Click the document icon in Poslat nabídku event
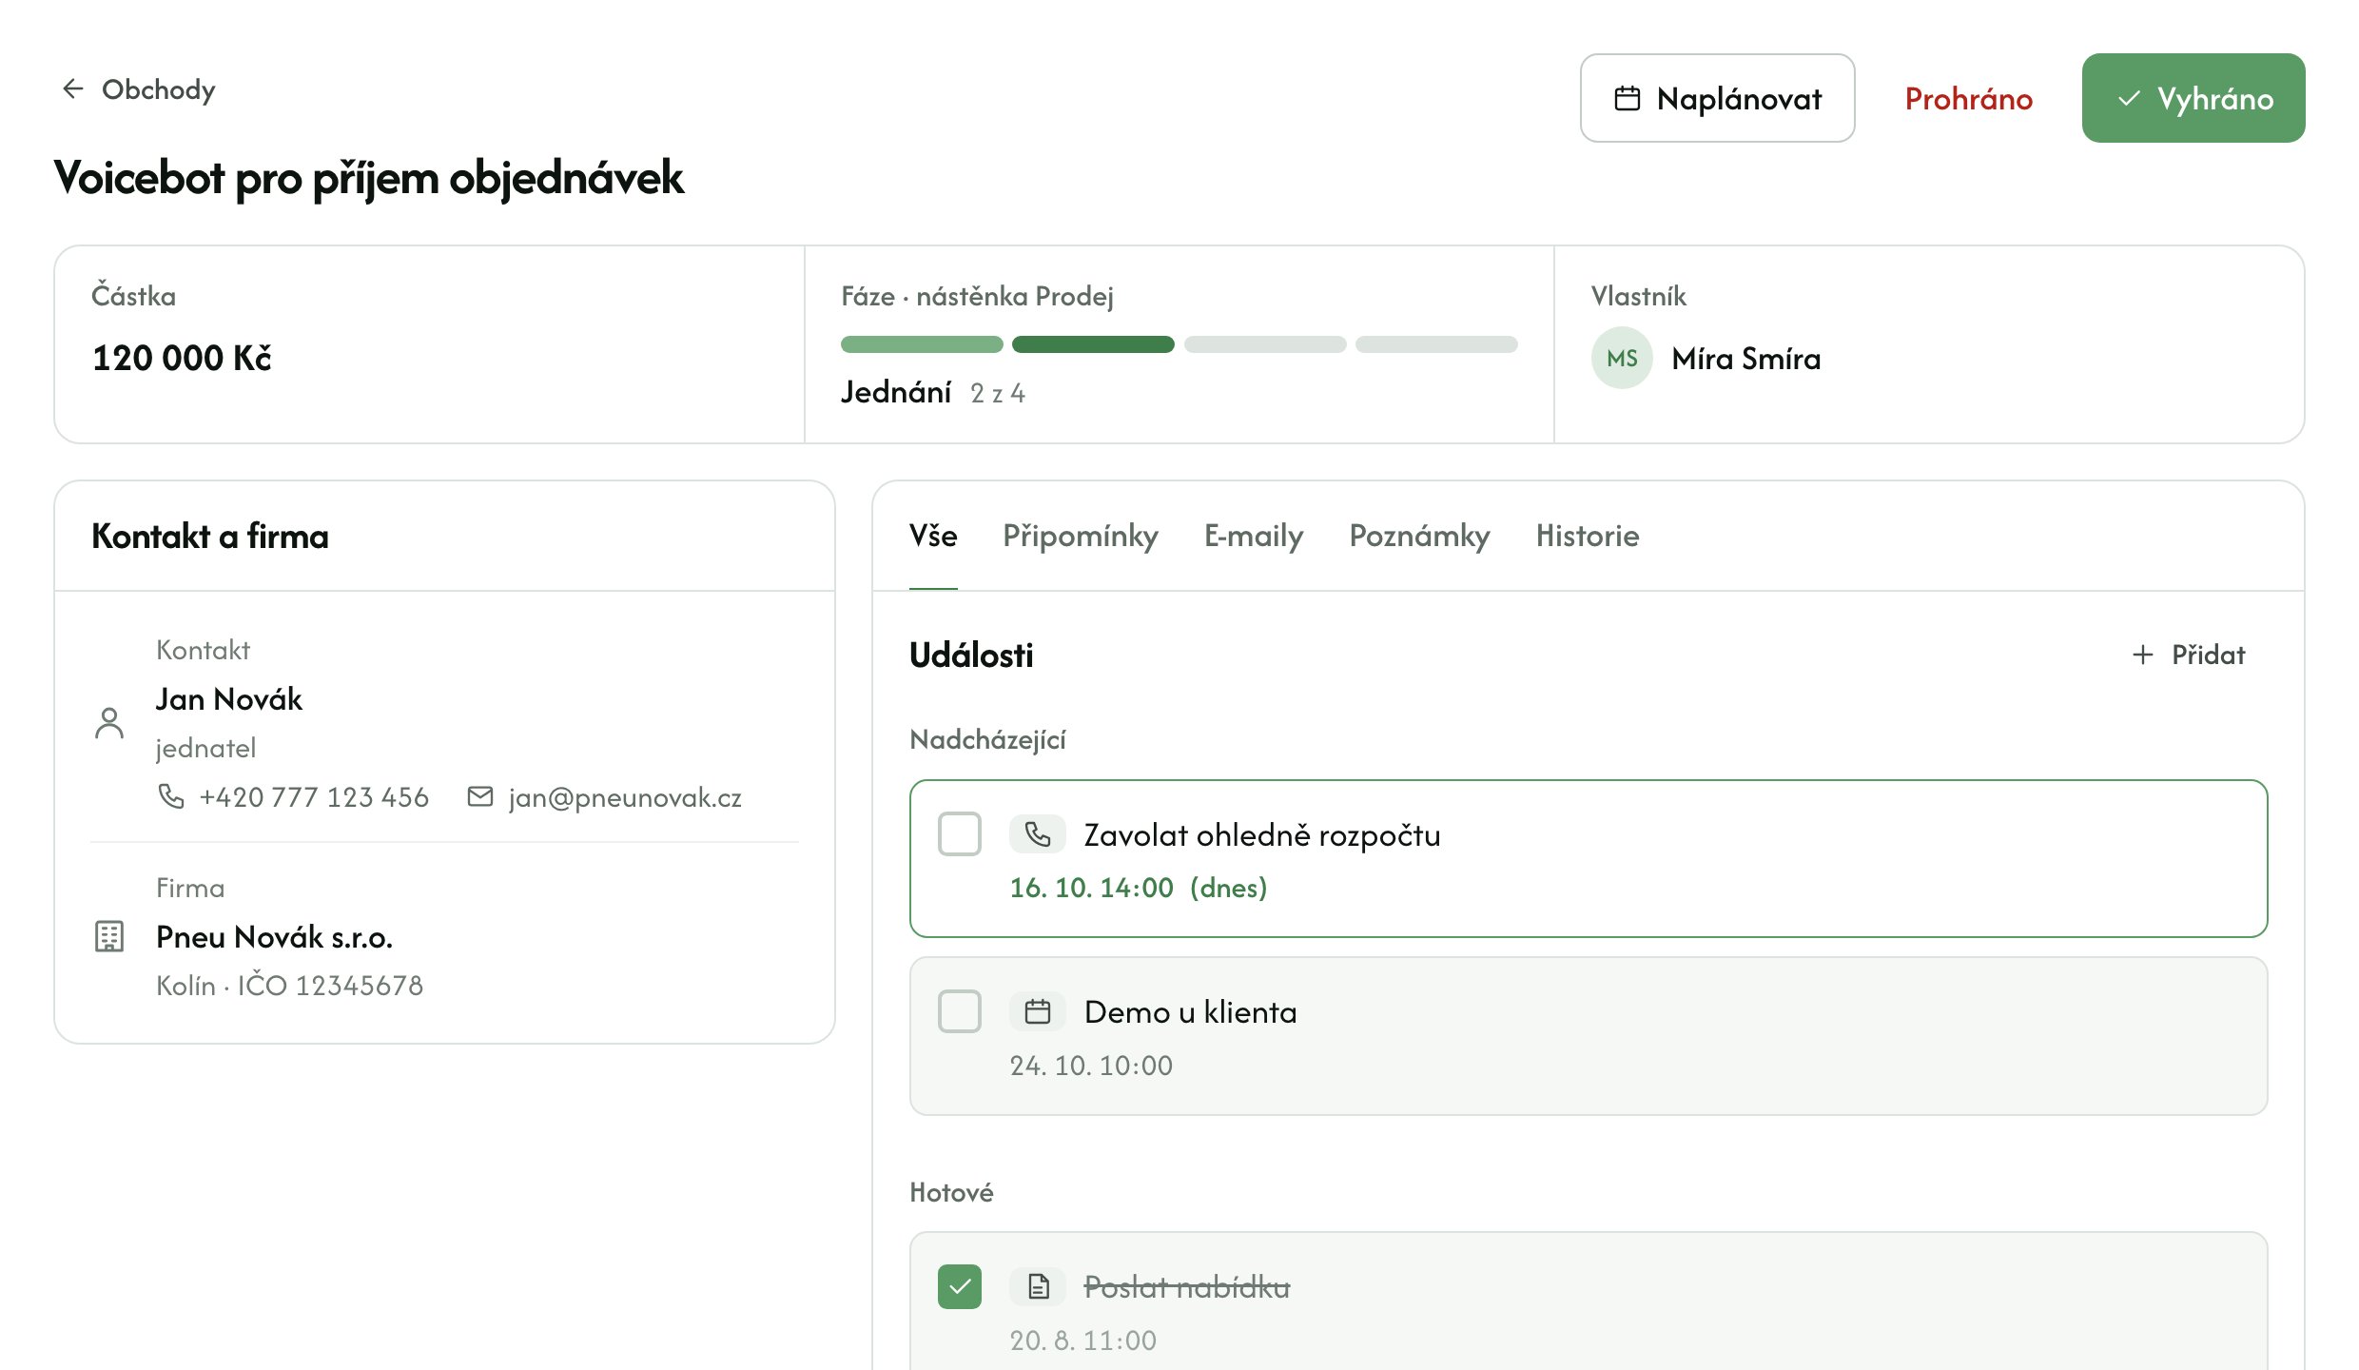This screenshot has width=2359, height=1370. click(1038, 1286)
